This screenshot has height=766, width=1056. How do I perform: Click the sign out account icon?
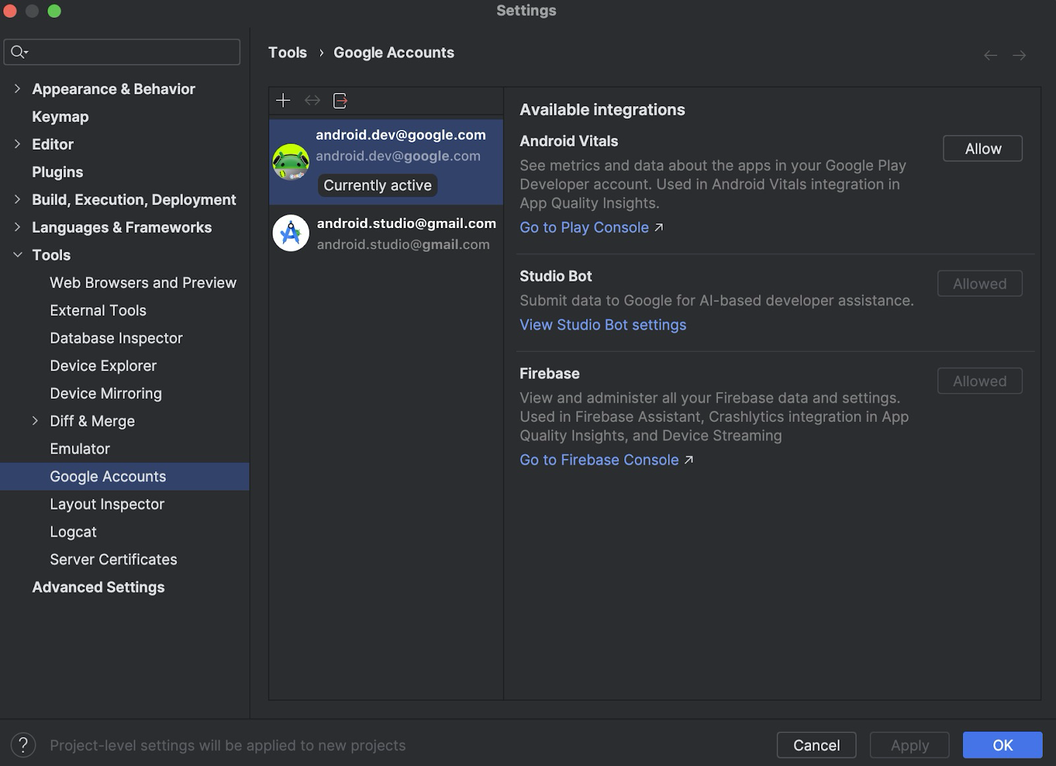tap(341, 100)
